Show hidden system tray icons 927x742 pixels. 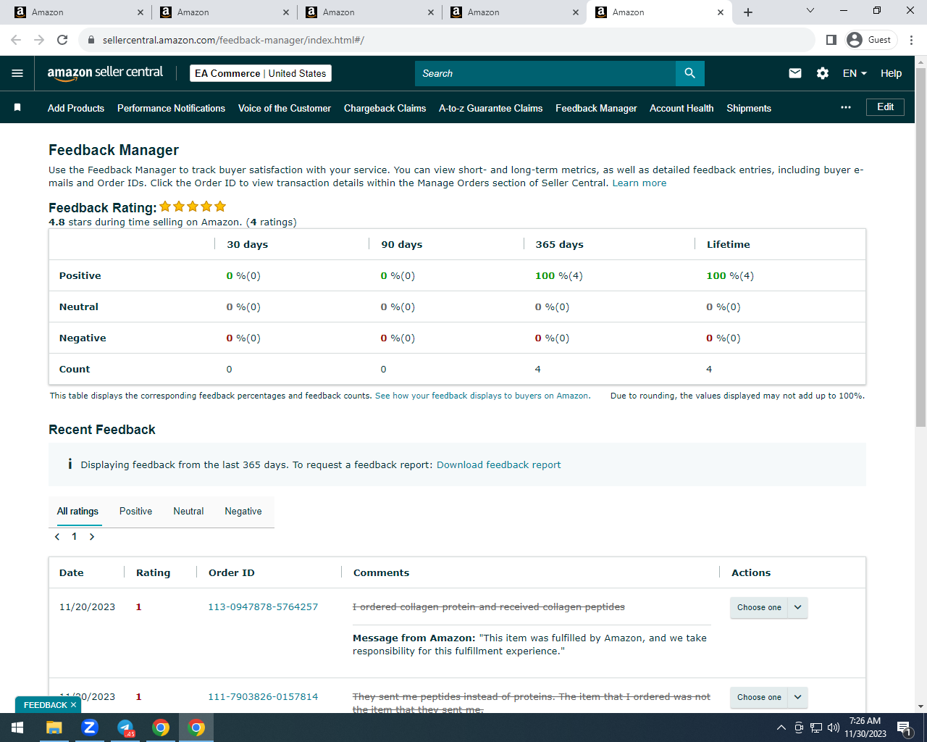(x=781, y=728)
